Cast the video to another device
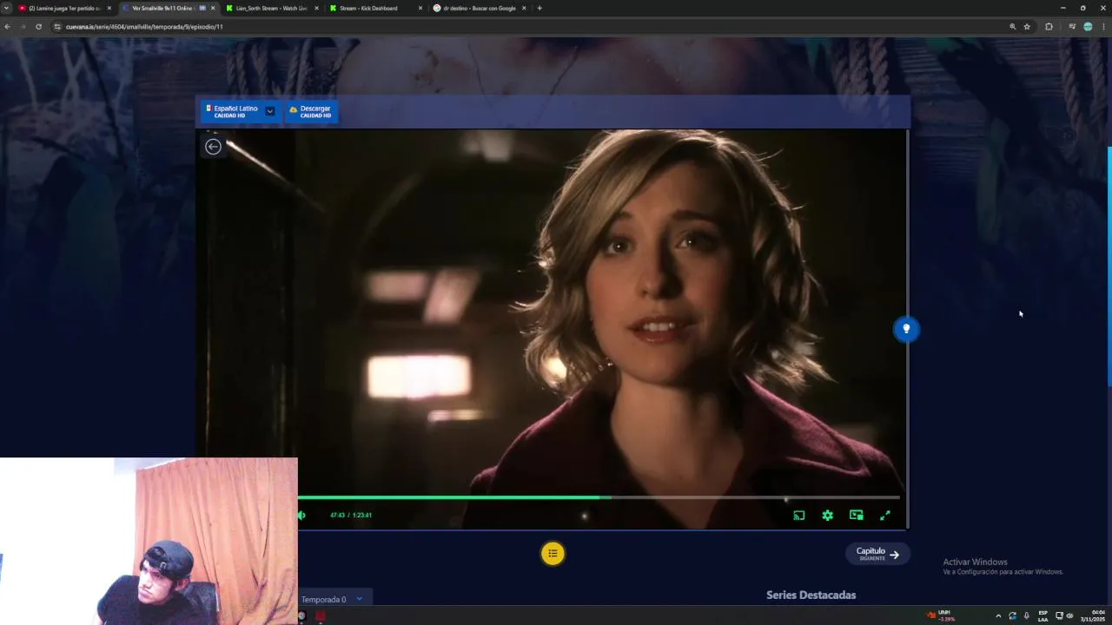The image size is (1112, 625). pos(798,516)
